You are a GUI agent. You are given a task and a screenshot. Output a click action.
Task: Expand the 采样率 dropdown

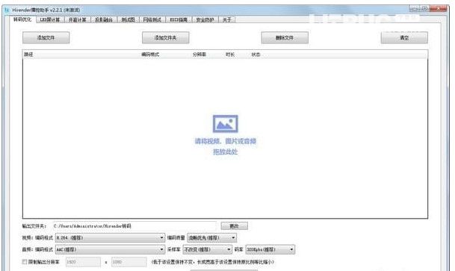coord(207,249)
